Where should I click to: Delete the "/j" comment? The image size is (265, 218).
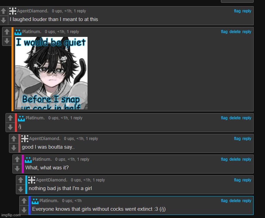coord(235,118)
